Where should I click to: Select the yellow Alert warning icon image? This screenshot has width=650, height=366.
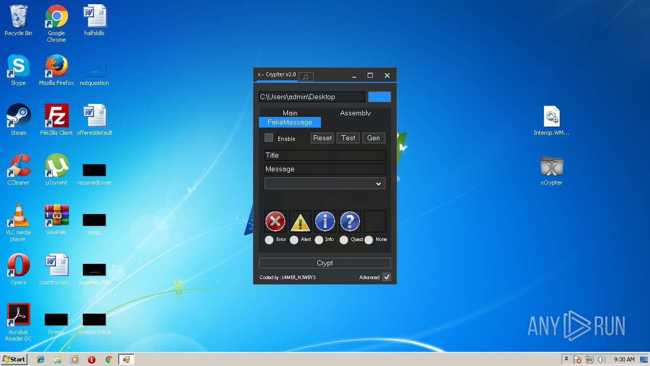point(300,222)
